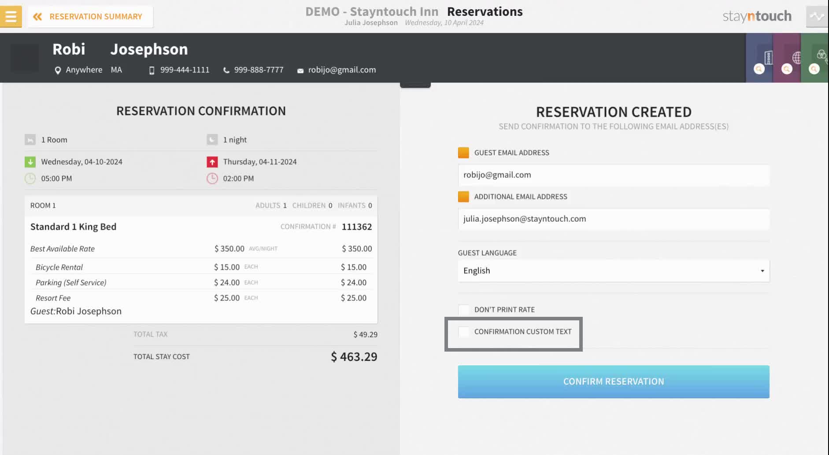Open the group card circles icon
Screen dimensions: 829x455
pos(822,55)
